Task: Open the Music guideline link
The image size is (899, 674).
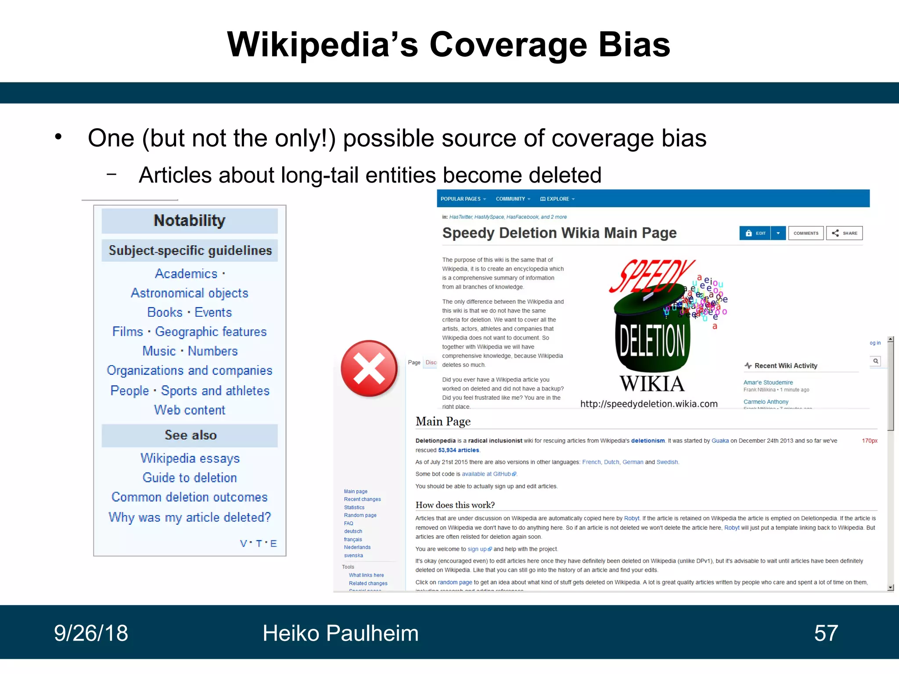Action: click(x=159, y=351)
